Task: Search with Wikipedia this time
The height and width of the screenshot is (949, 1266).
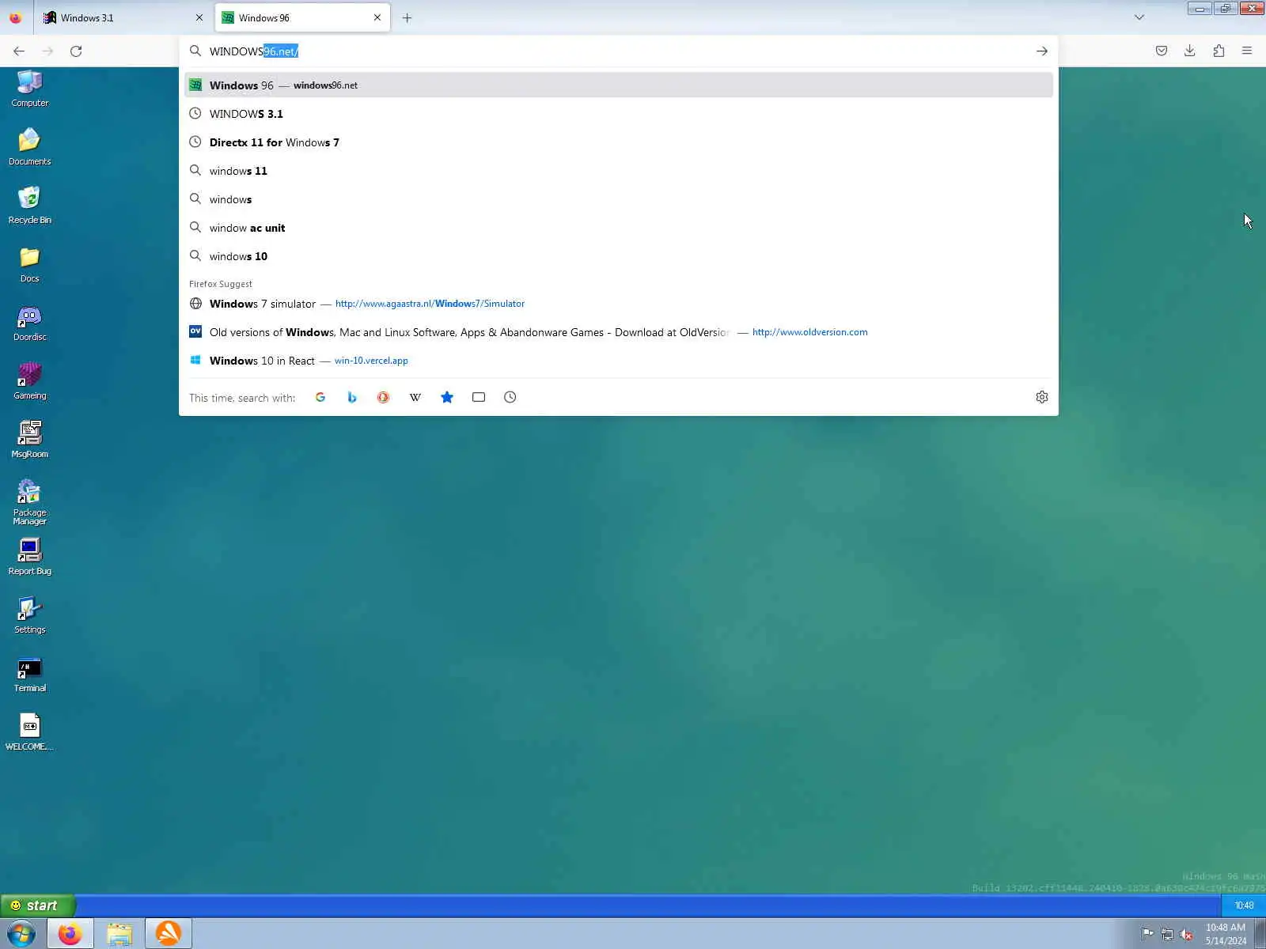Action: (x=415, y=397)
